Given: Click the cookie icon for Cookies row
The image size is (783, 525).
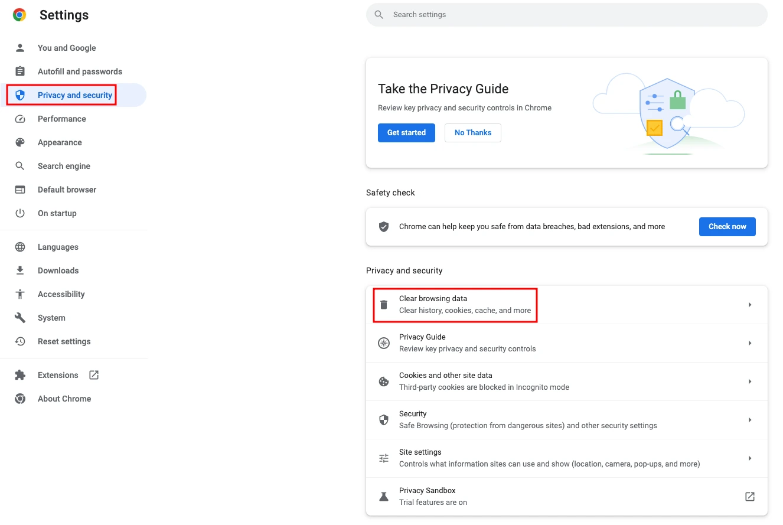Looking at the screenshot, I should (x=384, y=381).
